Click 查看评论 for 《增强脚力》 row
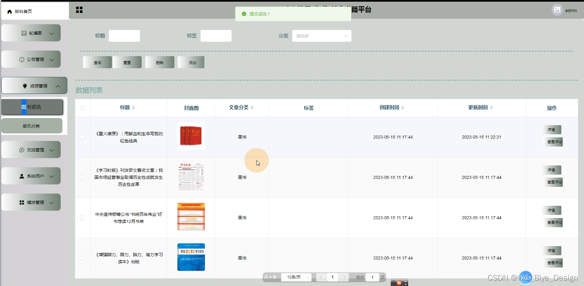 553,263
